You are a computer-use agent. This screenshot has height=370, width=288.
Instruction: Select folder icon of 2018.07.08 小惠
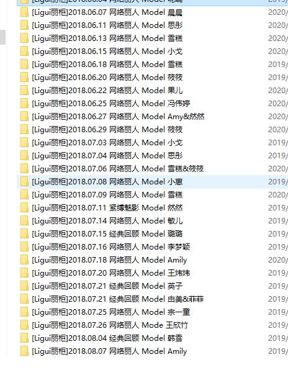24,182
